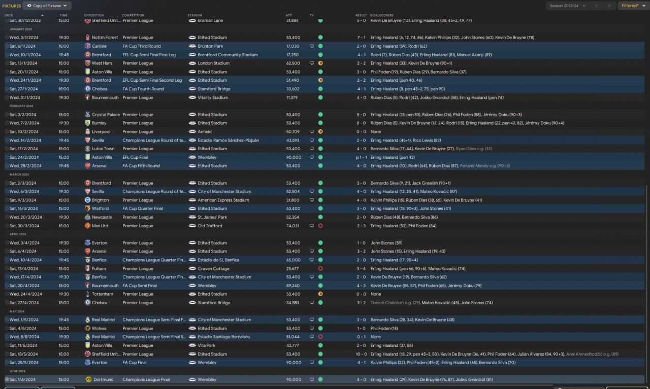Click the fixtures list vertical scrollbar

click(647, 284)
